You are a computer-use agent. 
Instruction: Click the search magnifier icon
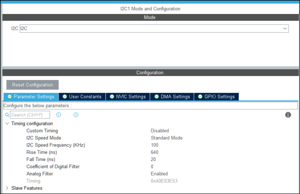coord(7,115)
